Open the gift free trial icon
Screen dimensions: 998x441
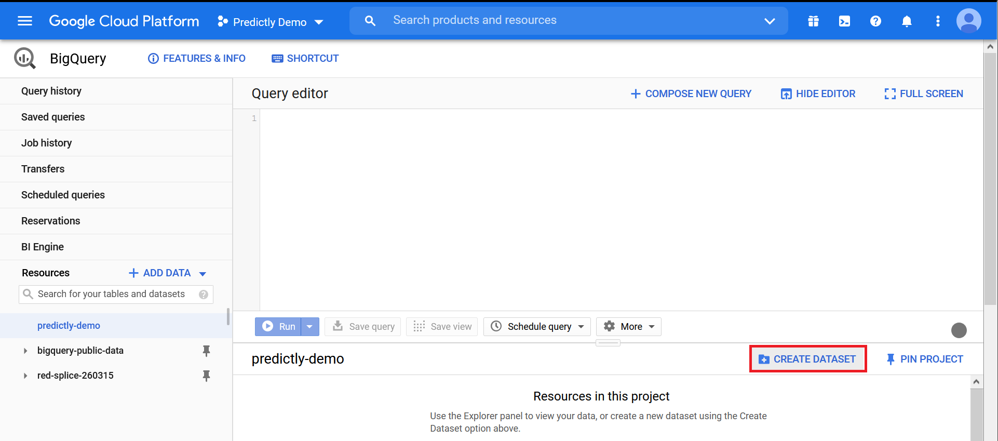[x=813, y=21]
